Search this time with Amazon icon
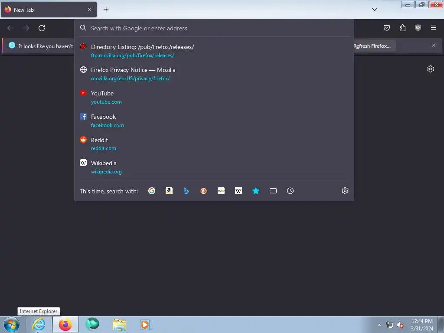This screenshot has width=444, height=333. tap(169, 191)
